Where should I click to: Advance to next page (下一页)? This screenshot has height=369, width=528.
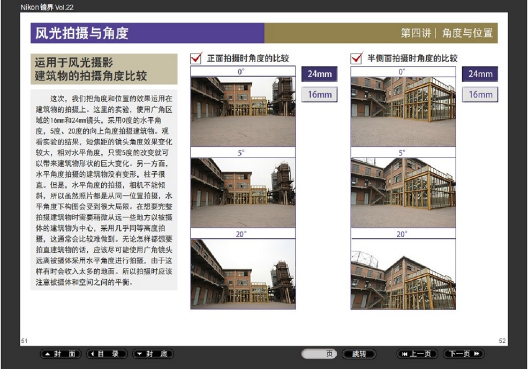point(464,354)
